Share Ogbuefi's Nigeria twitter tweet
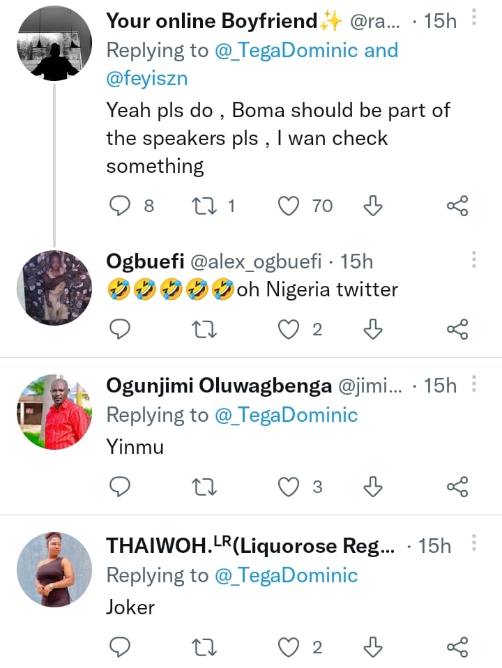502x668 pixels. pyautogui.click(x=457, y=329)
